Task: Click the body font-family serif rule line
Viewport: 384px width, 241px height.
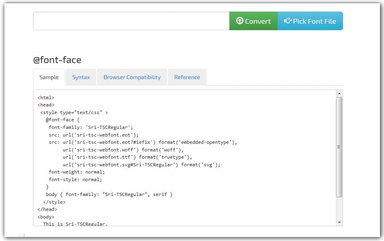Action: [x=109, y=194]
